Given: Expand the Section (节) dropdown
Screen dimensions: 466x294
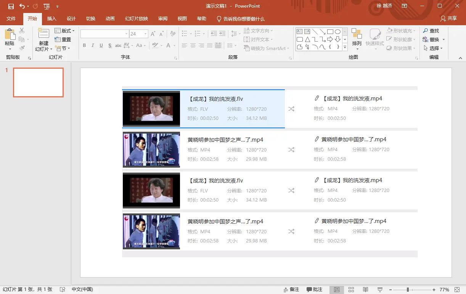Looking at the screenshot, I should [x=63, y=48].
